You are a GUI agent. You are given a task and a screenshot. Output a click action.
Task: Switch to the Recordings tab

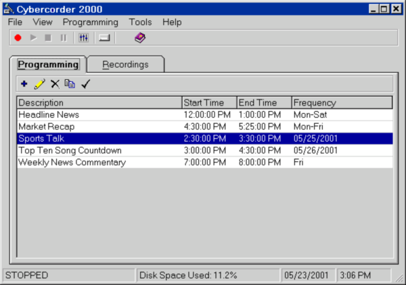125,65
